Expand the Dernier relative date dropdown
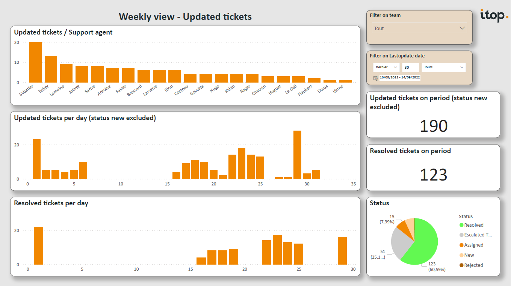This screenshot has width=511, height=286. pos(386,68)
